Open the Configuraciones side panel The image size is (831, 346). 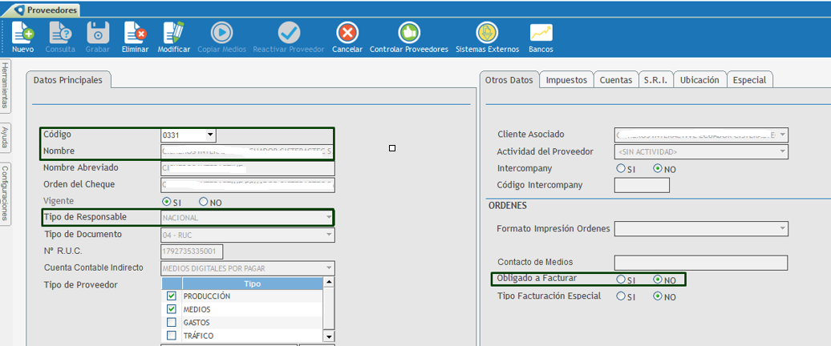(x=6, y=192)
